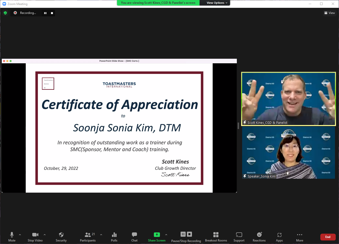339x244 pixels.
Task: Expand the arrow next to Participants
Action: (x=101, y=235)
